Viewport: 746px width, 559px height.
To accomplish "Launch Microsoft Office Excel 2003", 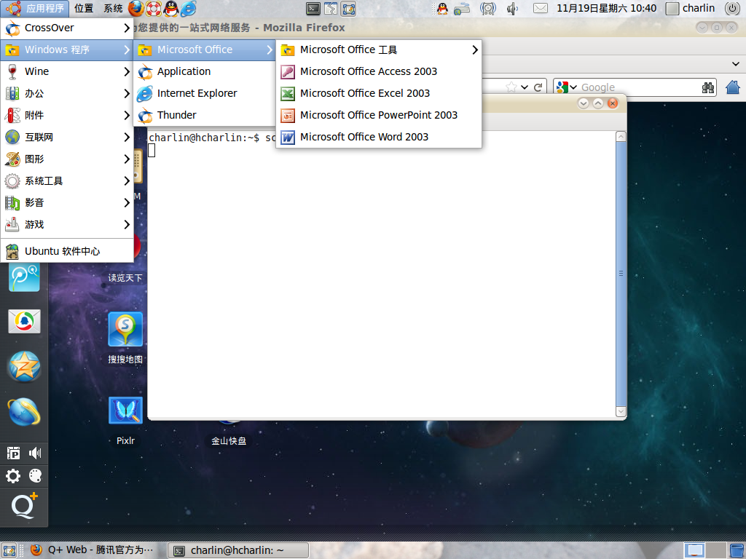I will point(379,93).
